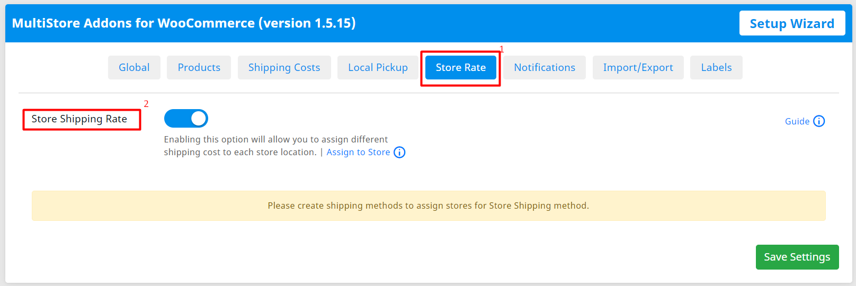Open the Guide link
The height and width of the screenshot is (286, 856).
pyautogui.click(x=797, y=121)
